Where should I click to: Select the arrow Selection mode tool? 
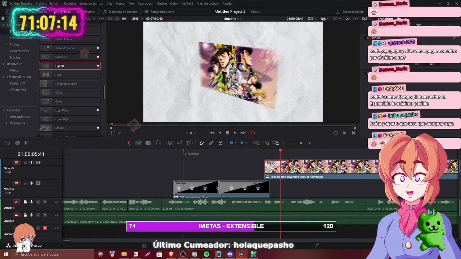129,143
